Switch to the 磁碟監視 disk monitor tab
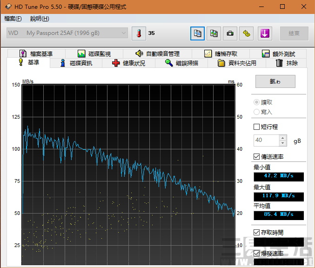The height and width of the screenshot is (268, 315). [x=94, y=54]
